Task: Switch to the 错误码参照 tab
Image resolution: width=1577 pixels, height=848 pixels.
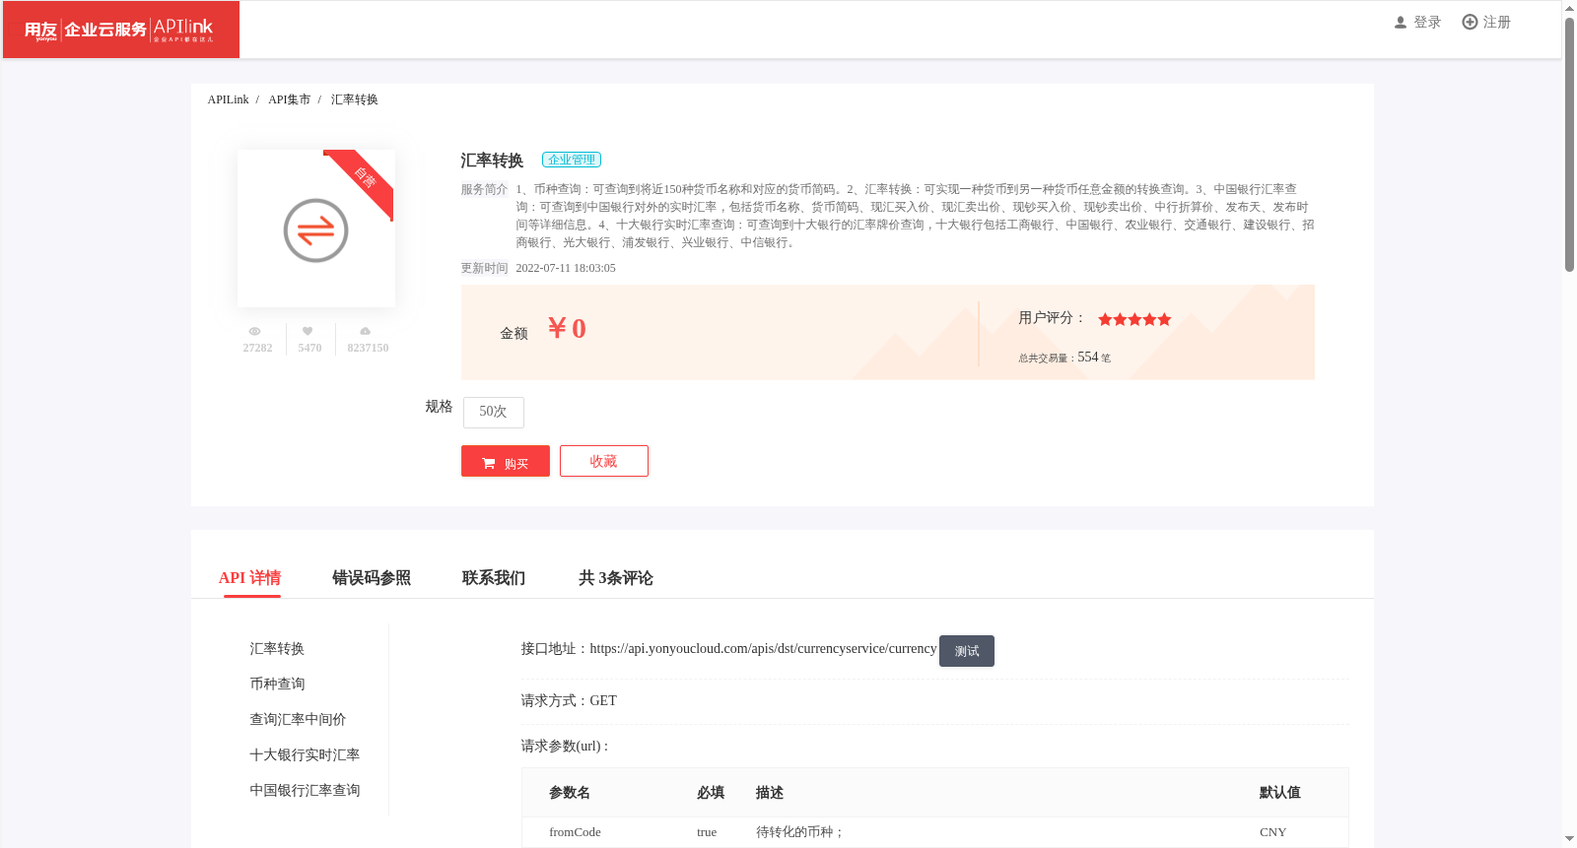Action: 372,578
